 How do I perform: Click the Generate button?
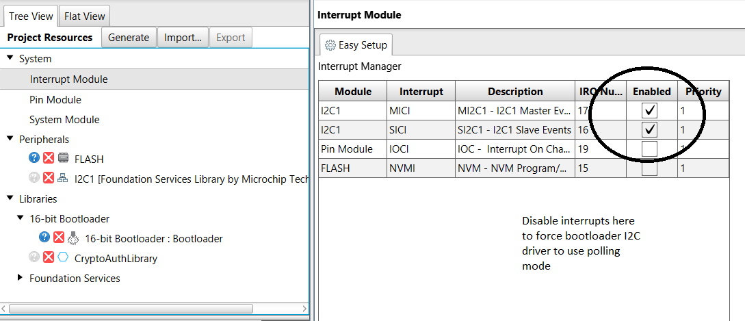[x=129, y=38]
